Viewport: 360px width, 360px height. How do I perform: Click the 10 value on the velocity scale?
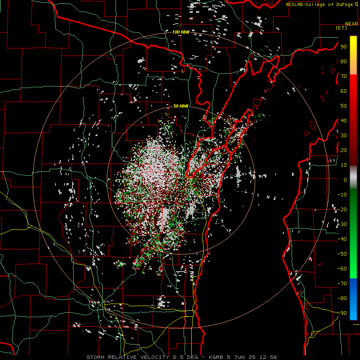tap(344, 165)
